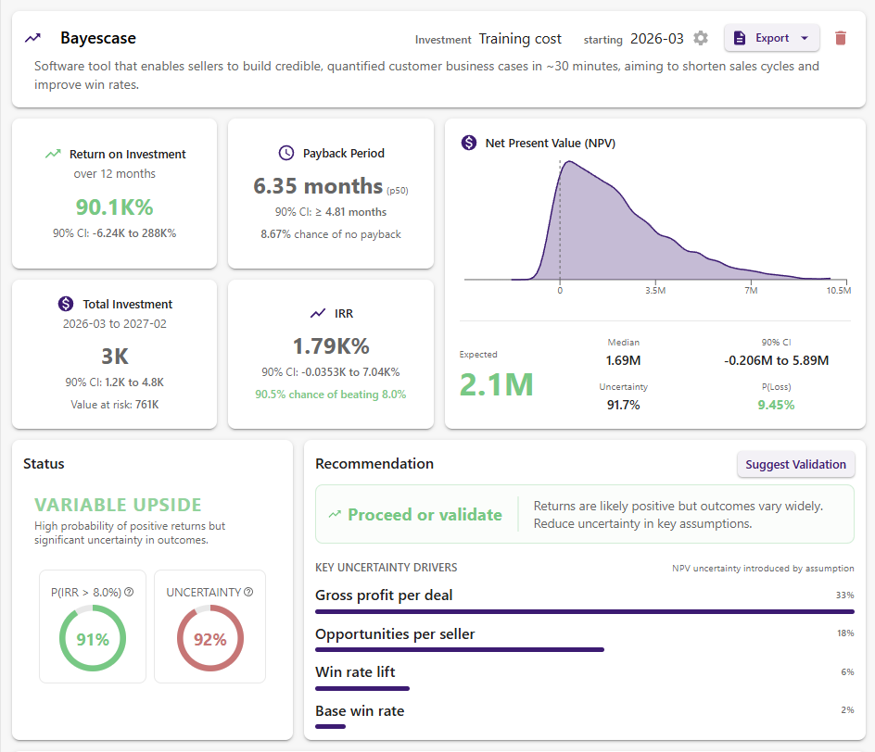This screenshot has height=752, width=875.
Task: Click the IRR trend line icon
Action: tap(318, 314)
